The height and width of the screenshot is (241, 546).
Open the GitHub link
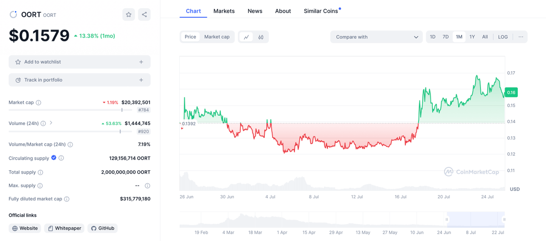coord(102,228)
